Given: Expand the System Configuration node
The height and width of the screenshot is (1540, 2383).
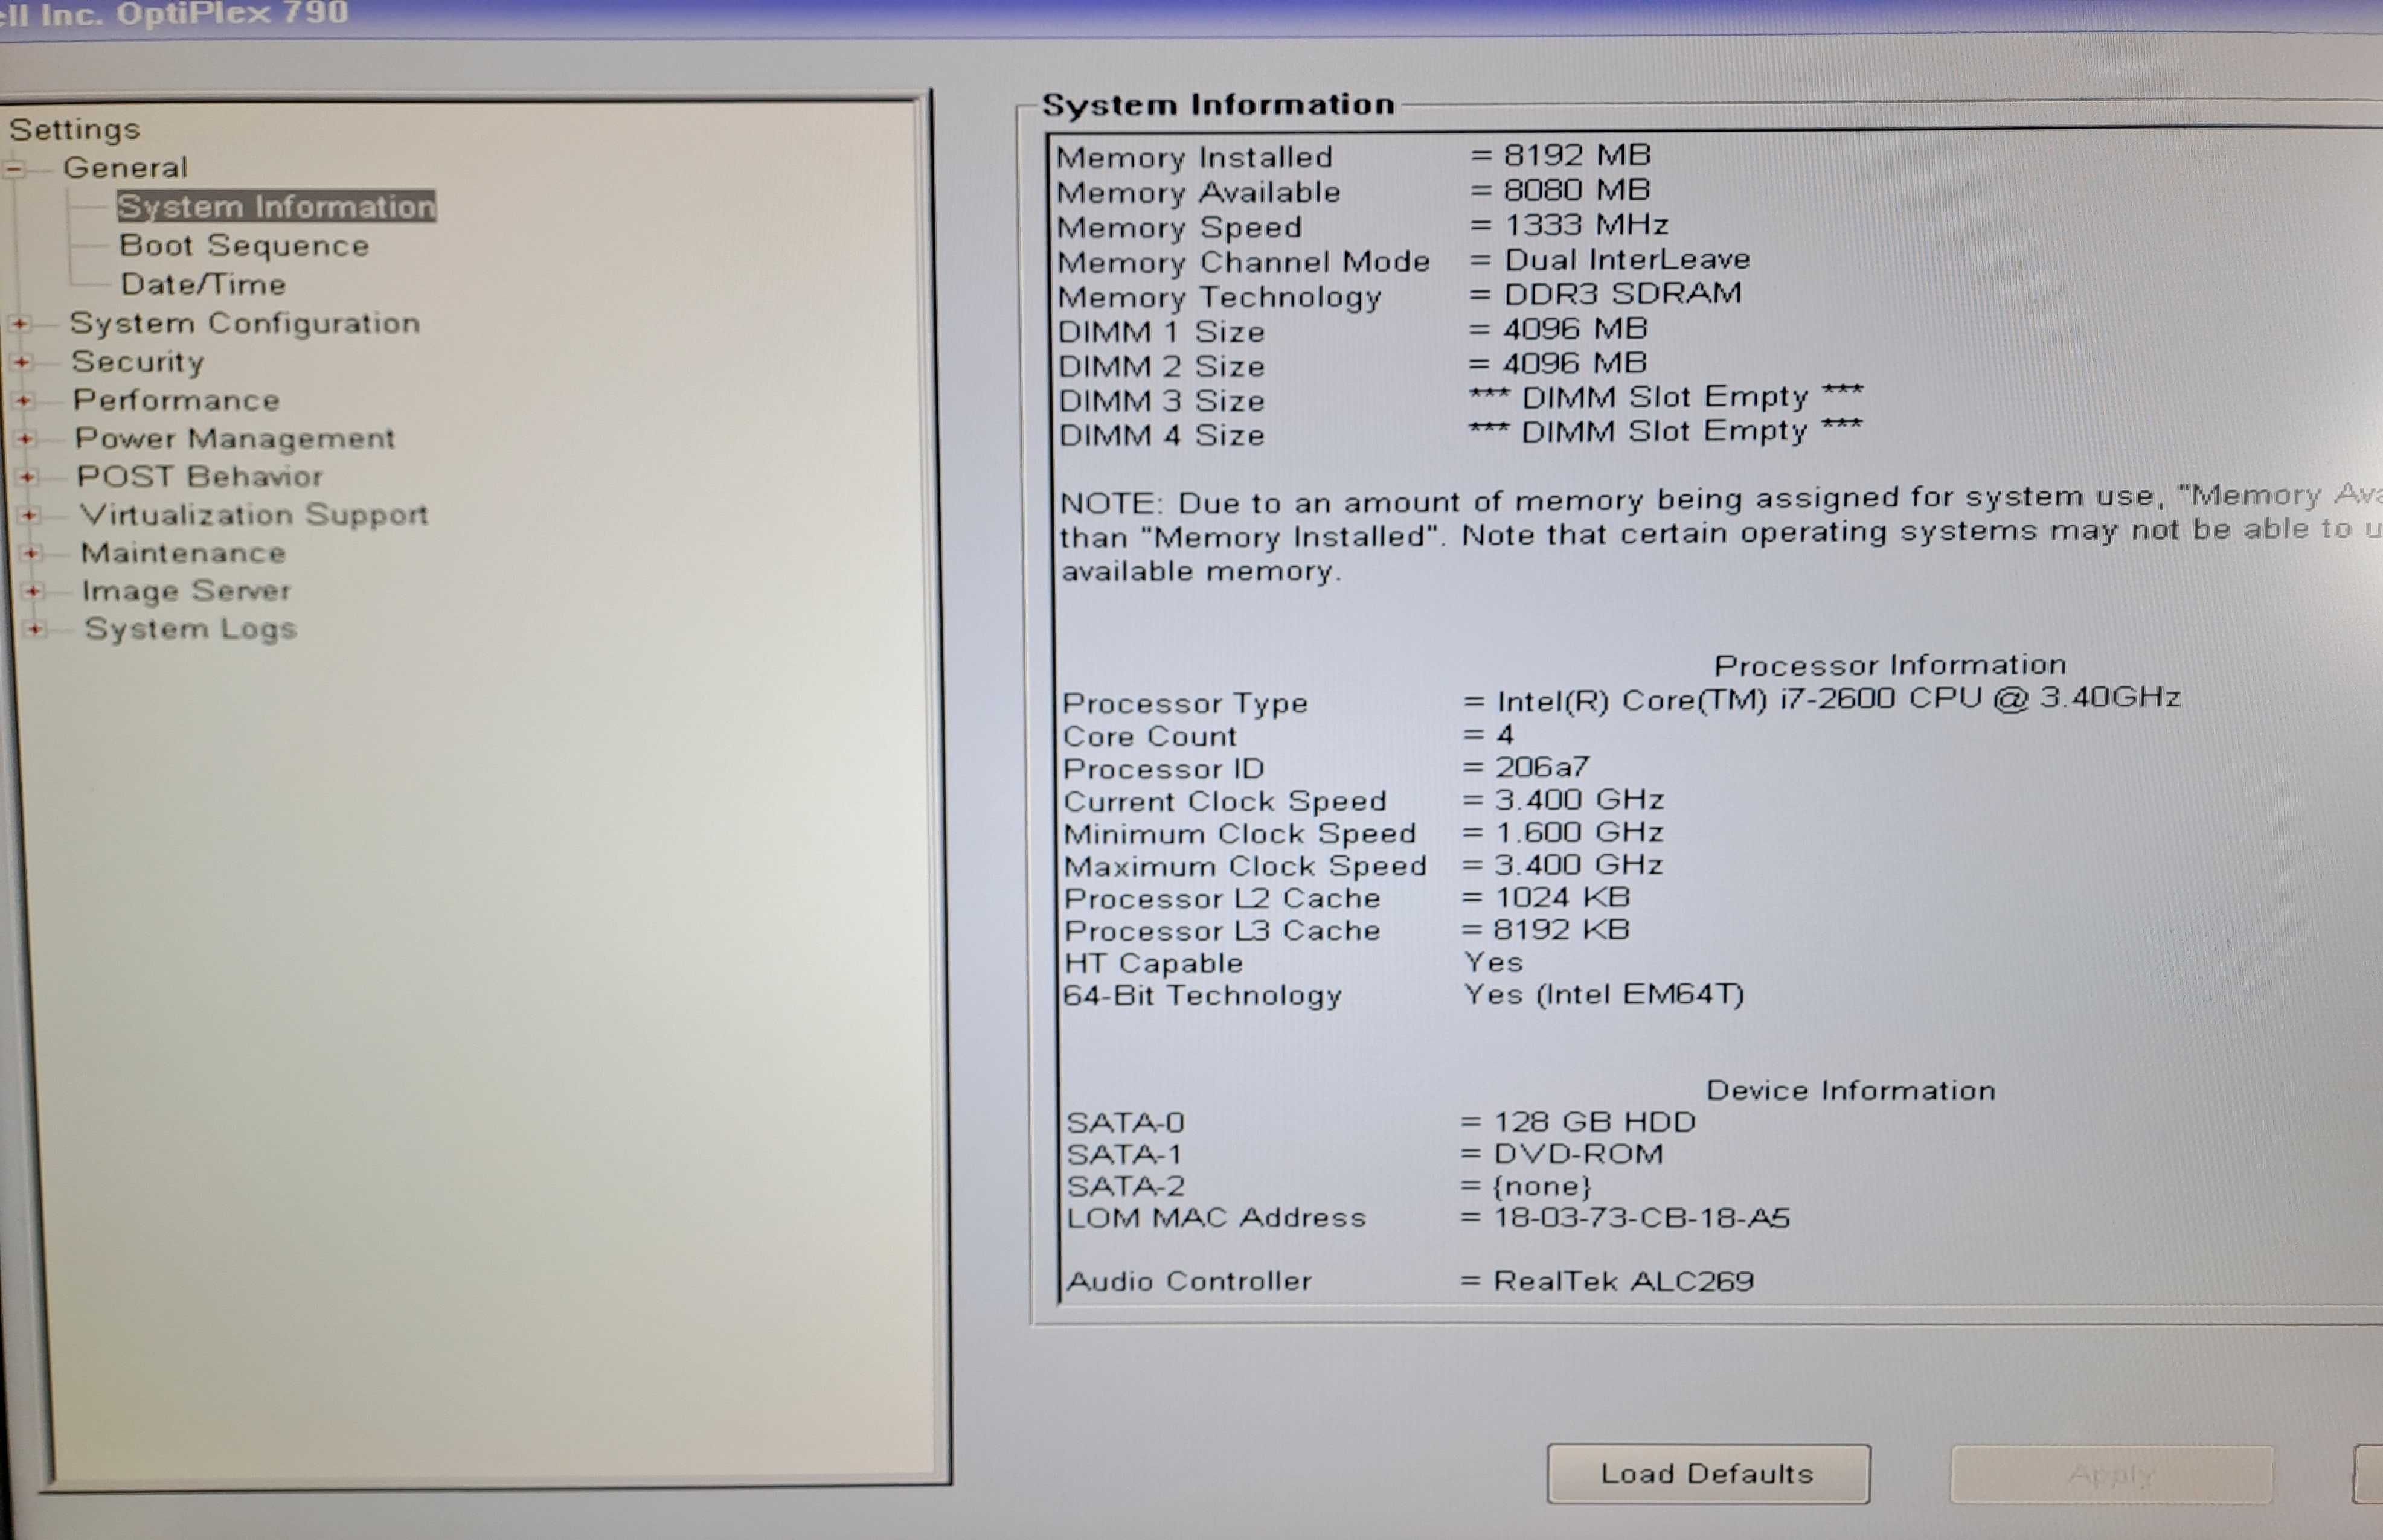Looking at the screenshot, I should [x=20, y=324].
